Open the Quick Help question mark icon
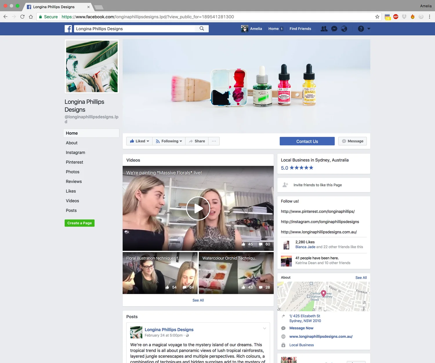Image resolution: width=435 pixels, height=363 pixels. click(x=361, y=29)
